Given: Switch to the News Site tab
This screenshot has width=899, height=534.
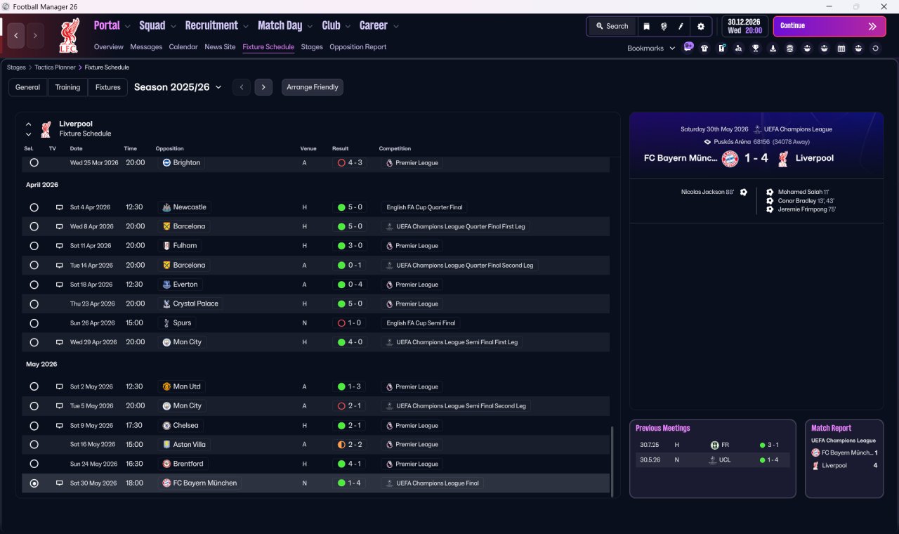Looking at the screenshot, I should (x=220, y=47).
